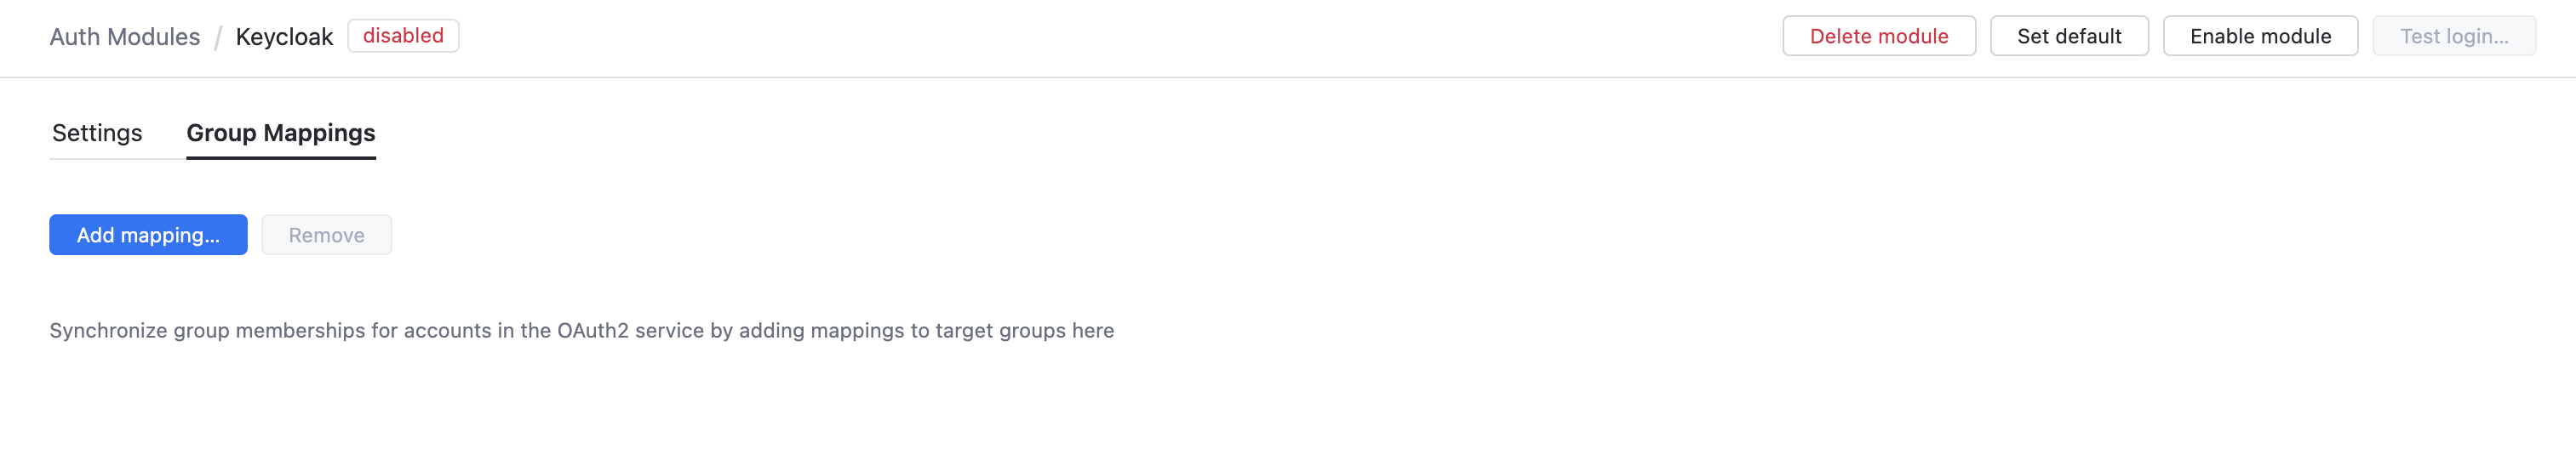This screenshot has height=449, width=2576.
Task: Click the blue Add mapping... button
Action: point(148,235)
